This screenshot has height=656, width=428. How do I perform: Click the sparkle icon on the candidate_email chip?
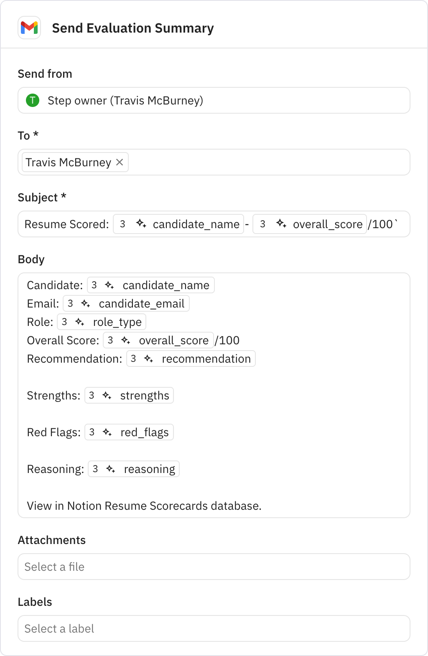[87, 303]
